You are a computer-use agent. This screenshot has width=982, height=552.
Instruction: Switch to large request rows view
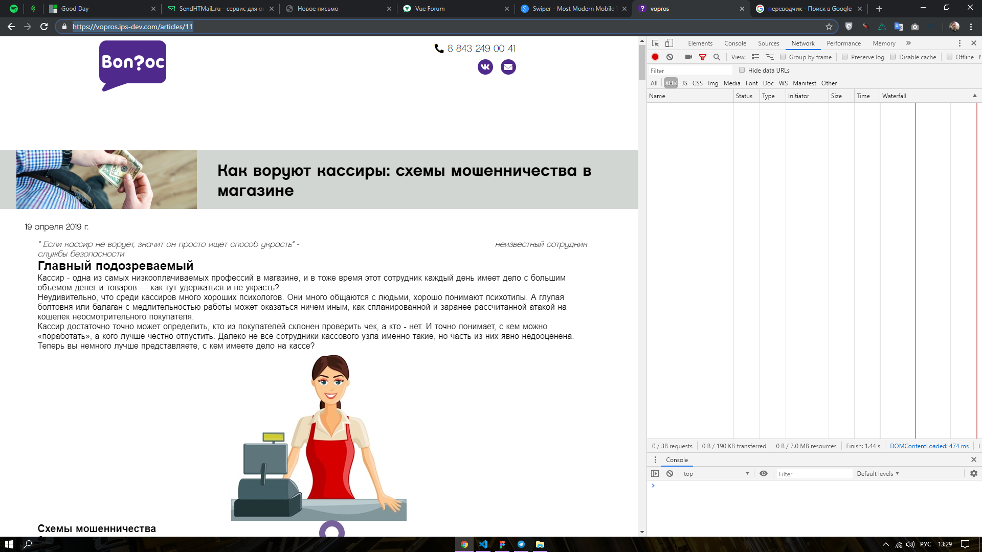click(755, 57)
